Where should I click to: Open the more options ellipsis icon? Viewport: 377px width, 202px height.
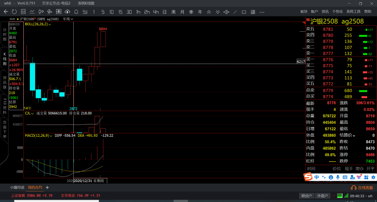click(x=262, y=12)
